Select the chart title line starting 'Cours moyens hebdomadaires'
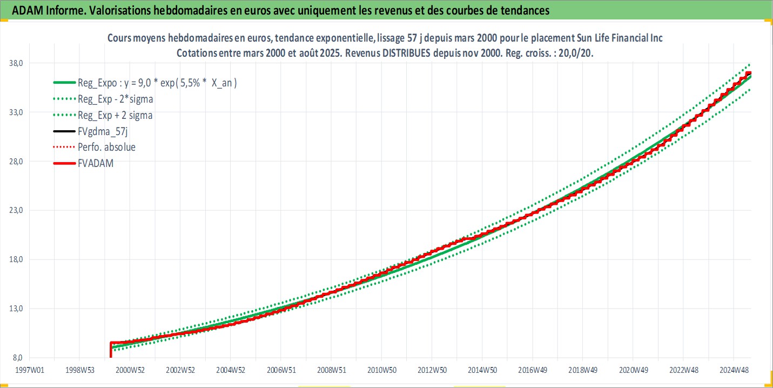This screenshot has height=388, width=773. pyautogui.click(x=385, y=38)
